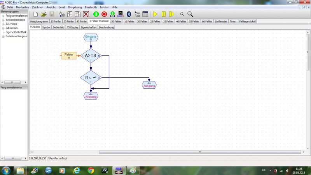Open the Bearbeiten menu
The image size is (311, 175).
(23, 7)
